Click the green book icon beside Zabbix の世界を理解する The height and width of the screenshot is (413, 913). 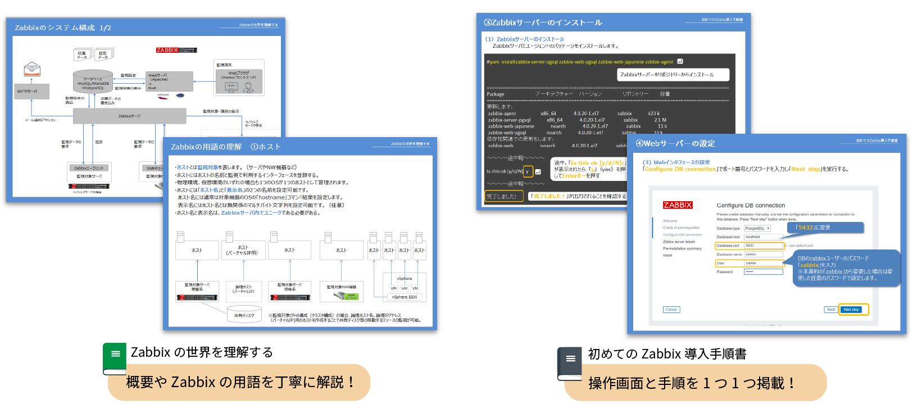115,358
